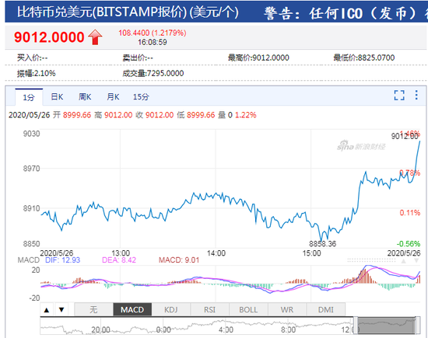Open the three-dot more options menu
This screenshot has height=338, width=428.
[x=416, y=95]
